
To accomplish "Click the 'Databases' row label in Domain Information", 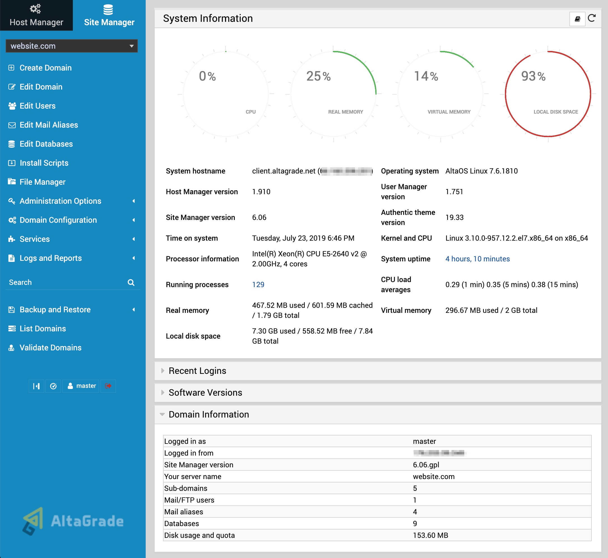I will click(181, 524).
